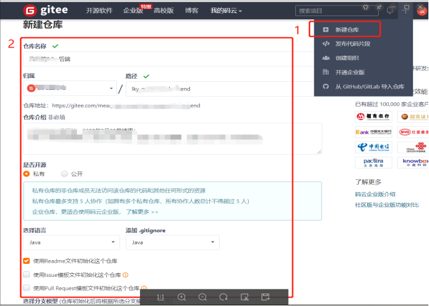429x306 pixels.
Task: Choose 从 GitHub/GitLab 导入仓库 menu entry
Action: pos(363,87)
